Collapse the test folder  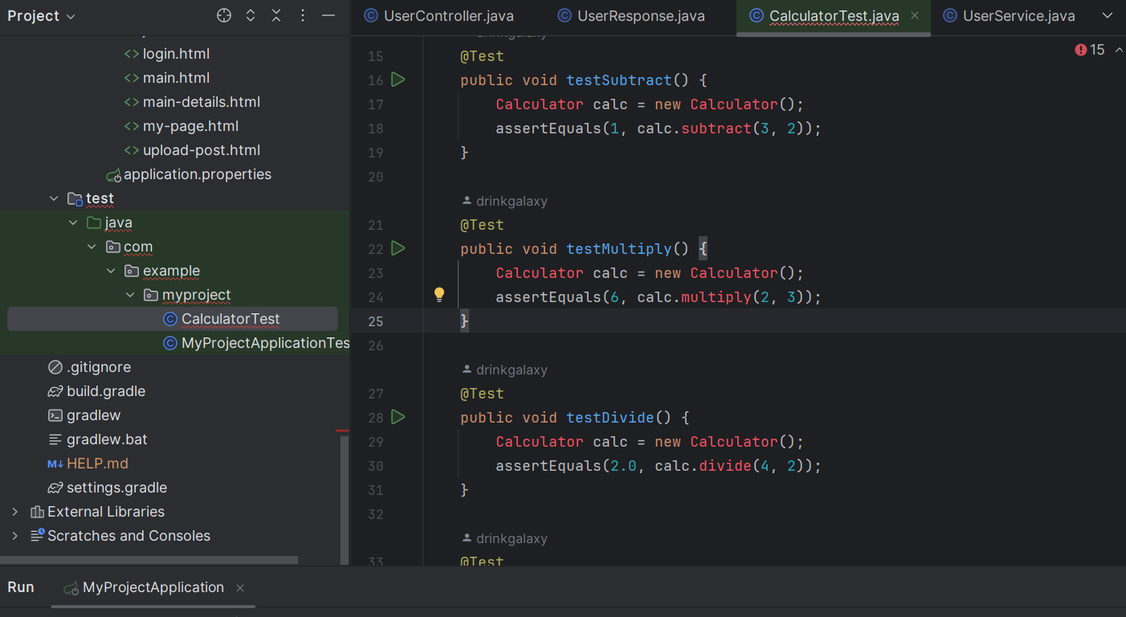pyautogui.click(x=54, y=198)
